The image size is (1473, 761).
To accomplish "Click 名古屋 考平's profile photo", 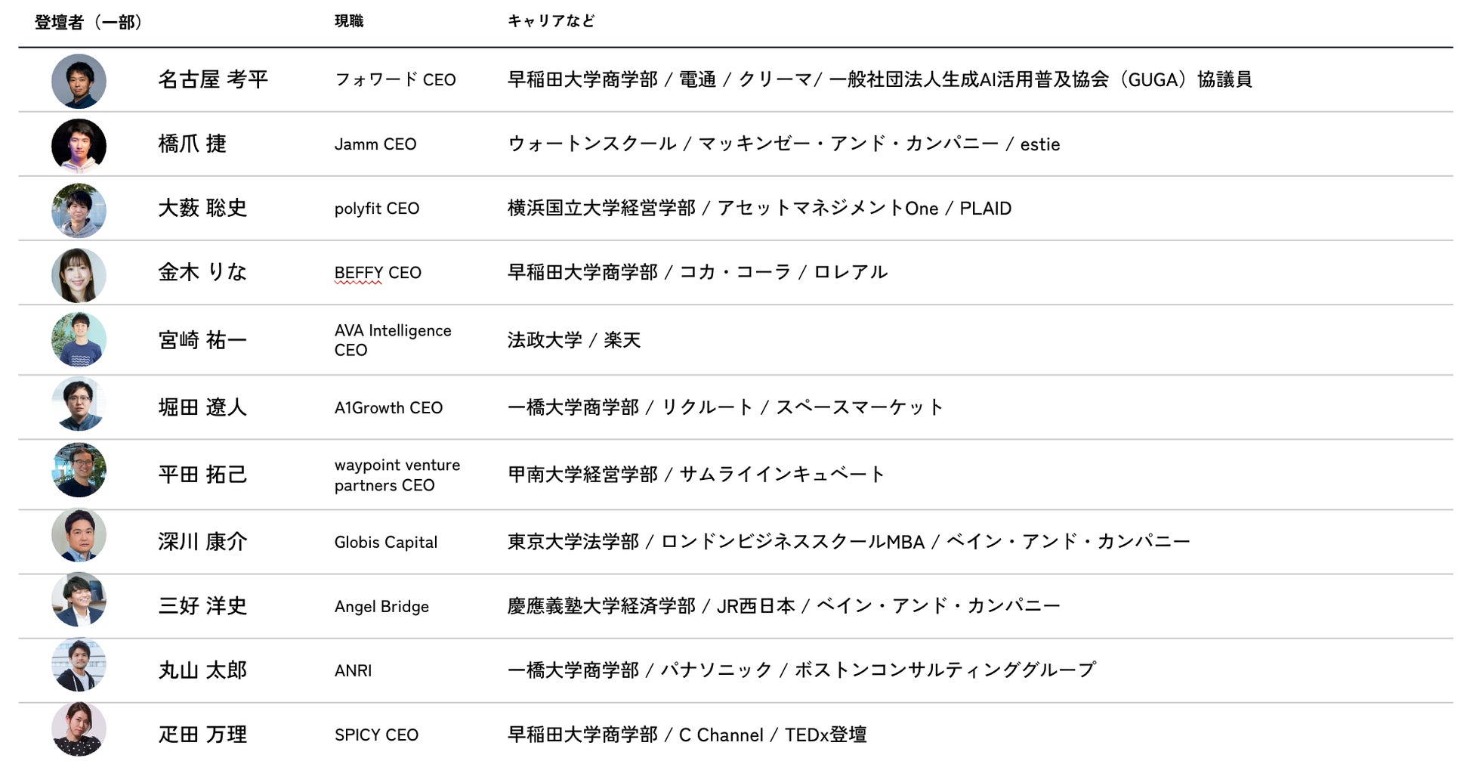I will (x=79, y=81).
